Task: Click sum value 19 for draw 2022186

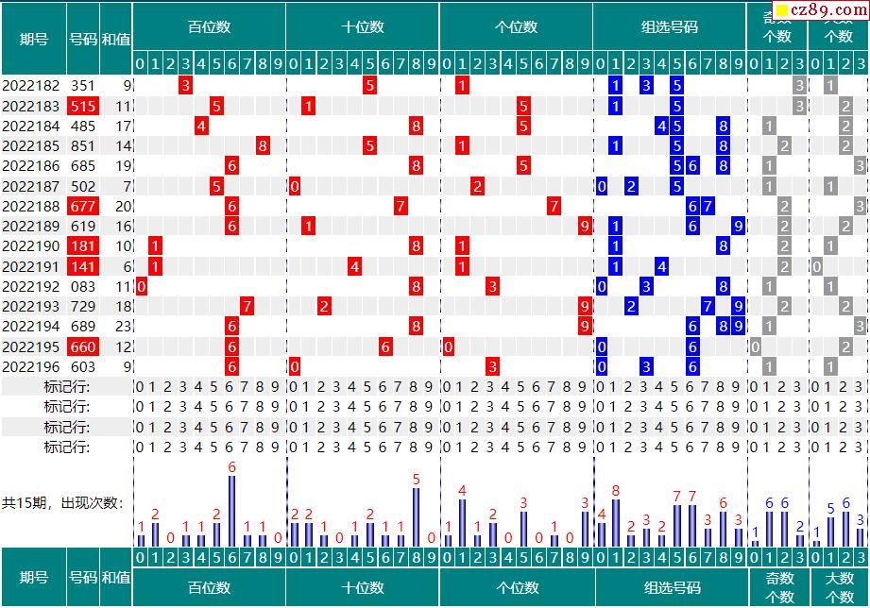Action: pyautogui.click(x=123, y=166)
